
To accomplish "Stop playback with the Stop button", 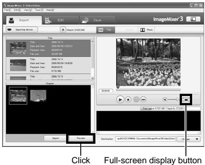I will (x=128, y=100).
